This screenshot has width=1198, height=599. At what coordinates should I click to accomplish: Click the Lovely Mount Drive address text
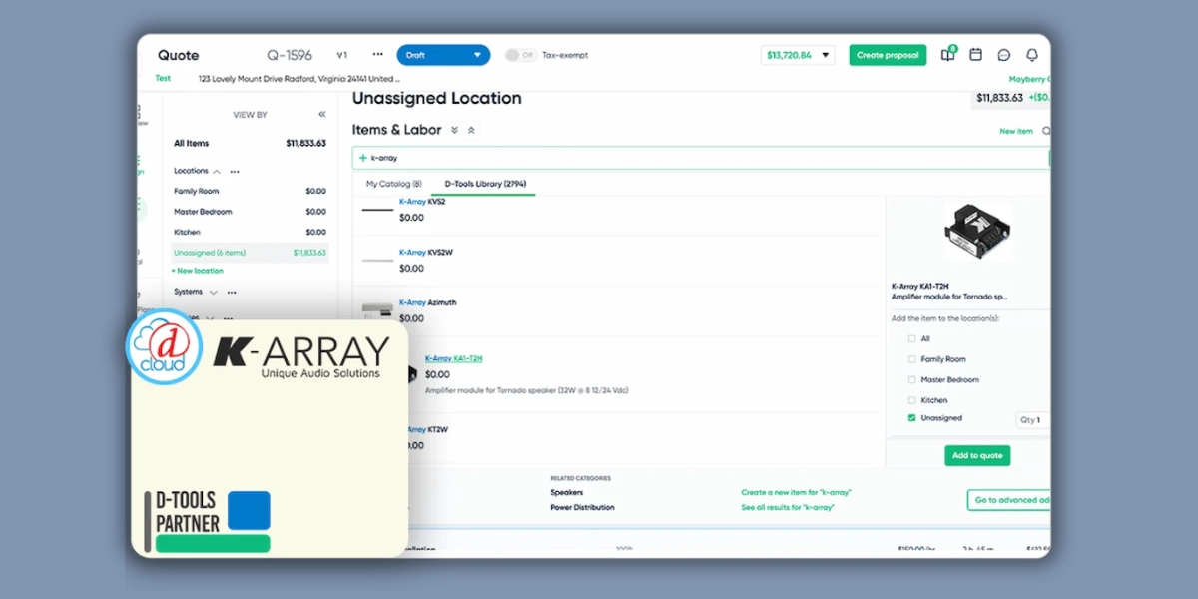tap(299, 78)
